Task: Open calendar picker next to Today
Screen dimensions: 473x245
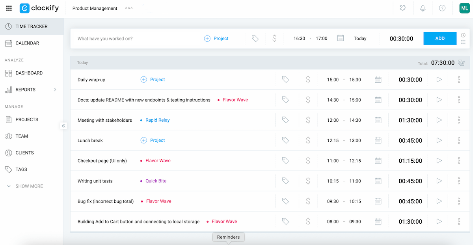Action: [x=341, y=39]
